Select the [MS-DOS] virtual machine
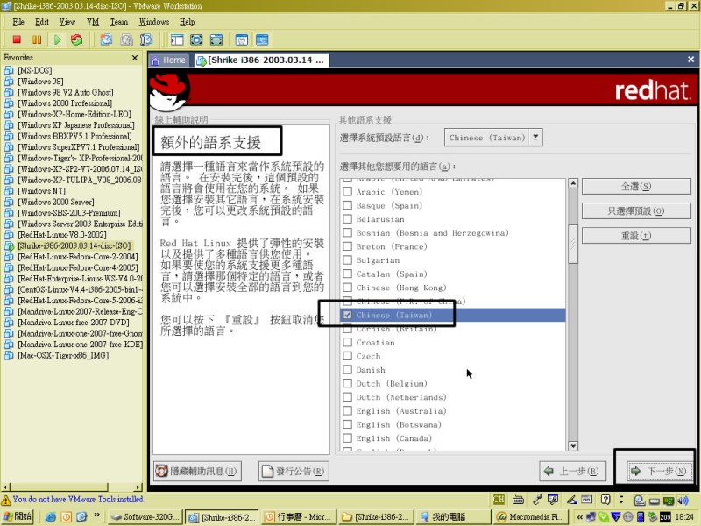The height and width of the screenshot is (526, 701). point(34,70)
